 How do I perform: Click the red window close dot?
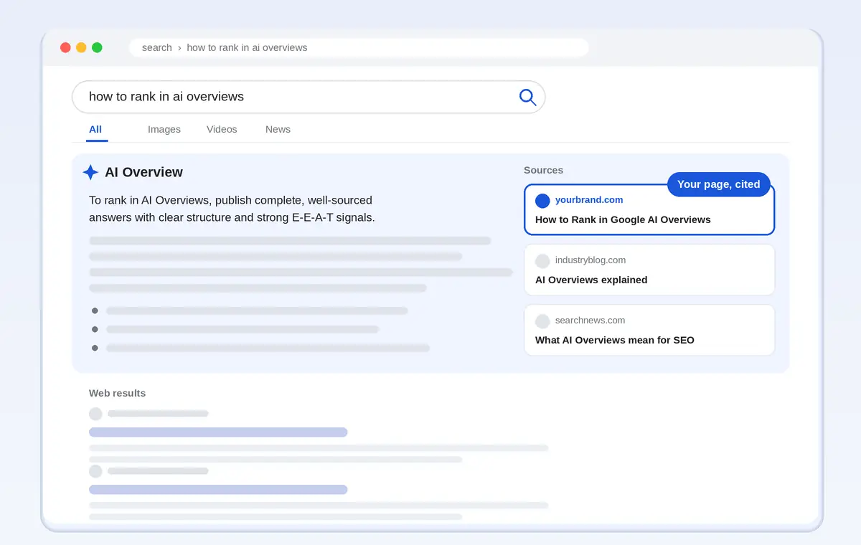tap(65, 47)
